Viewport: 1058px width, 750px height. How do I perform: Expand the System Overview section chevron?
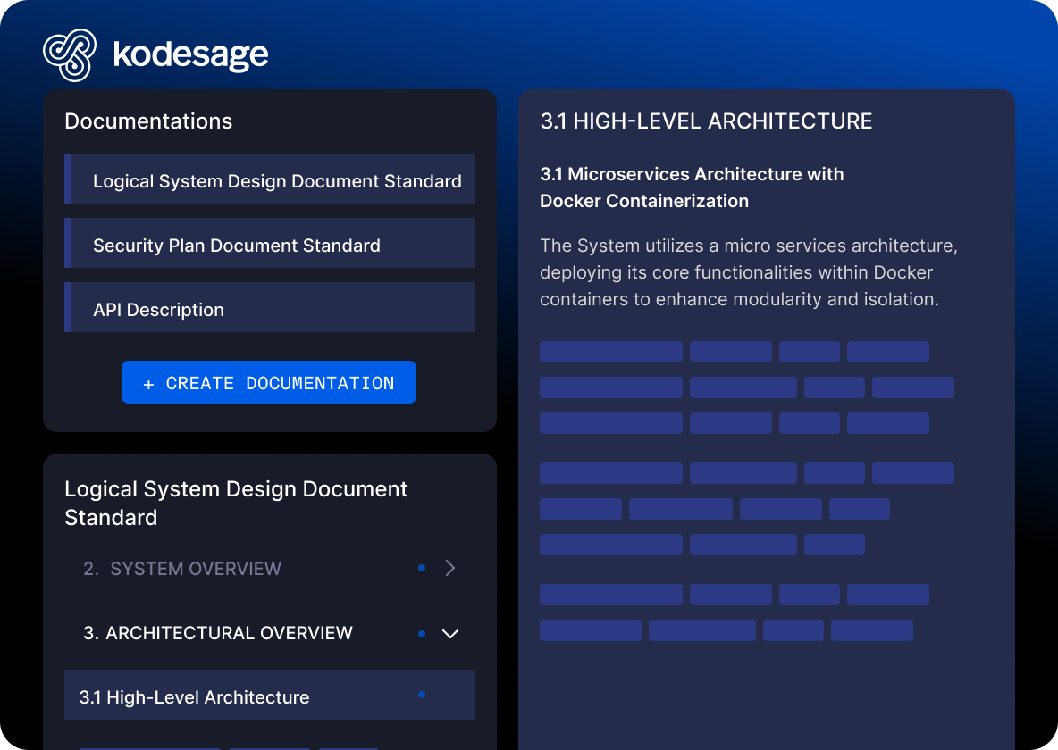[449, 568]
